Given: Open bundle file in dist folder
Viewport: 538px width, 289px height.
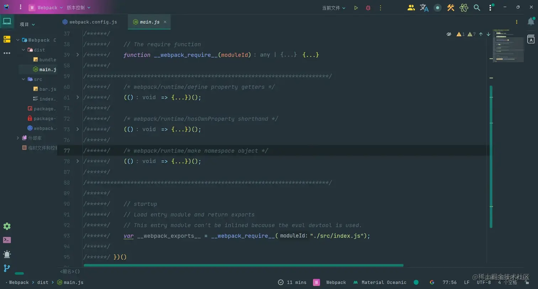Looking at the screenshot, I should point(44,60).
